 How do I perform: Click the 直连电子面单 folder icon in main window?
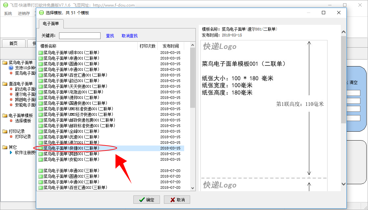5,83
